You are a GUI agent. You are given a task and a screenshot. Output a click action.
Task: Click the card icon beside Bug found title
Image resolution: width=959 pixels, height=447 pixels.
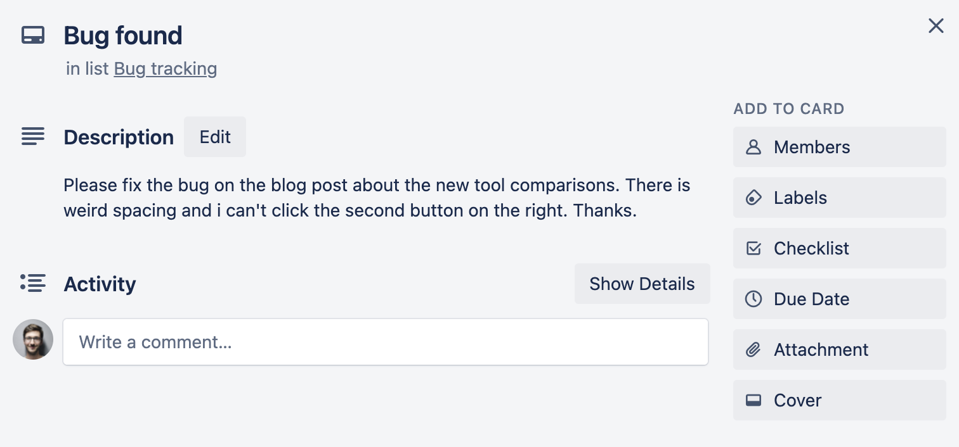(33, 35)
